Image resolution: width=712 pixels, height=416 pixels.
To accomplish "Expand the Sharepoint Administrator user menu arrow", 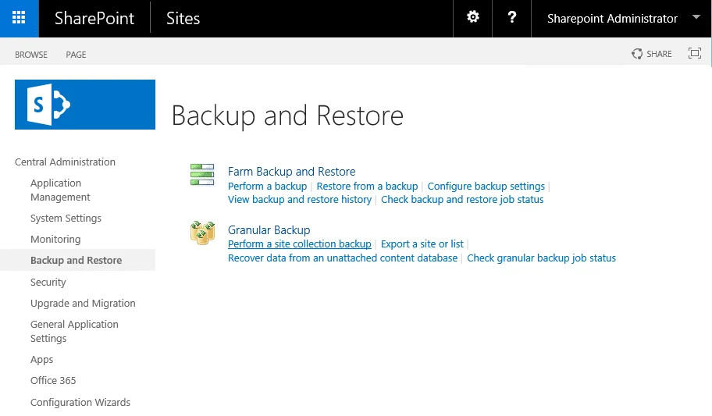I will [696, 17].
